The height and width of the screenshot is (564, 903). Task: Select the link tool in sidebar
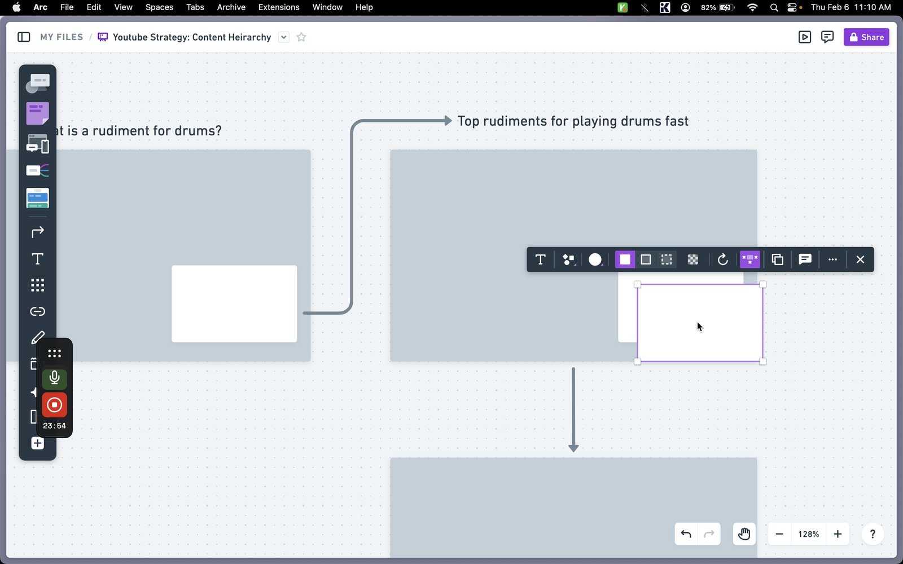pos(37,311)
